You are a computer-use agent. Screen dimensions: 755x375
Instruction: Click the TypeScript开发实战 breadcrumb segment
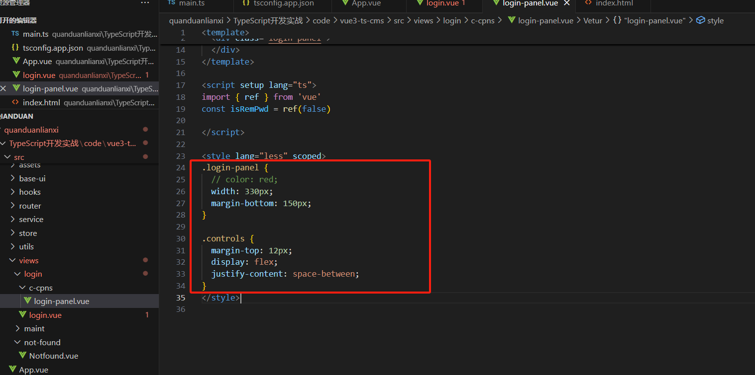[268, 20]
